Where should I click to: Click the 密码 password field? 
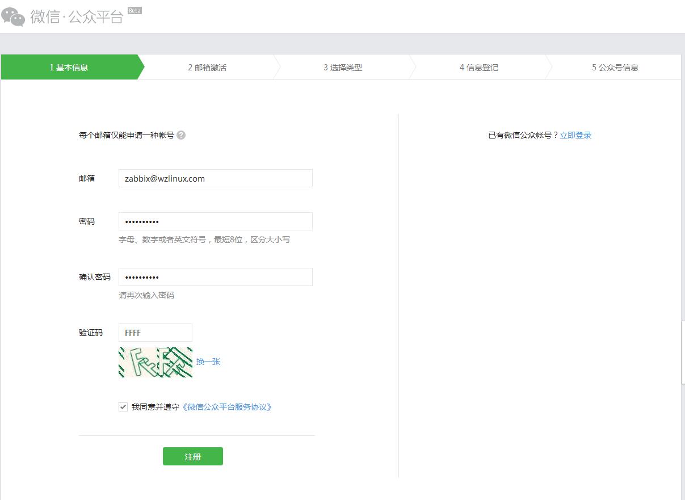(215, 221)
